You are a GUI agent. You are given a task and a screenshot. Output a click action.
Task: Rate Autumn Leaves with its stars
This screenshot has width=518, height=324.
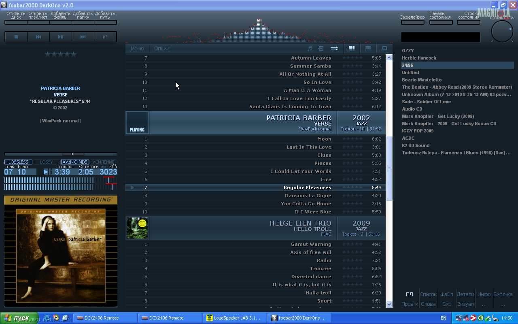click(352, 58)
